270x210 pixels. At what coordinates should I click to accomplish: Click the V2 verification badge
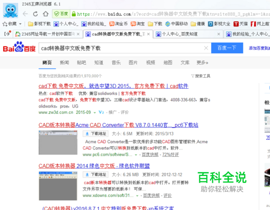click(102, 112)
